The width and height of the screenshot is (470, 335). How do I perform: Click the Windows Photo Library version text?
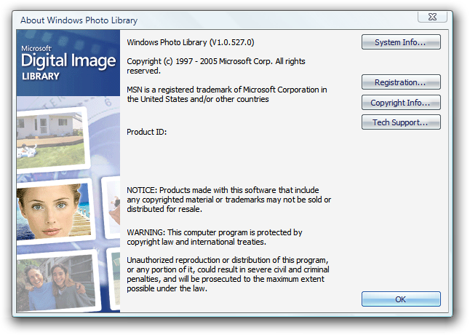[x=191, y=42]
